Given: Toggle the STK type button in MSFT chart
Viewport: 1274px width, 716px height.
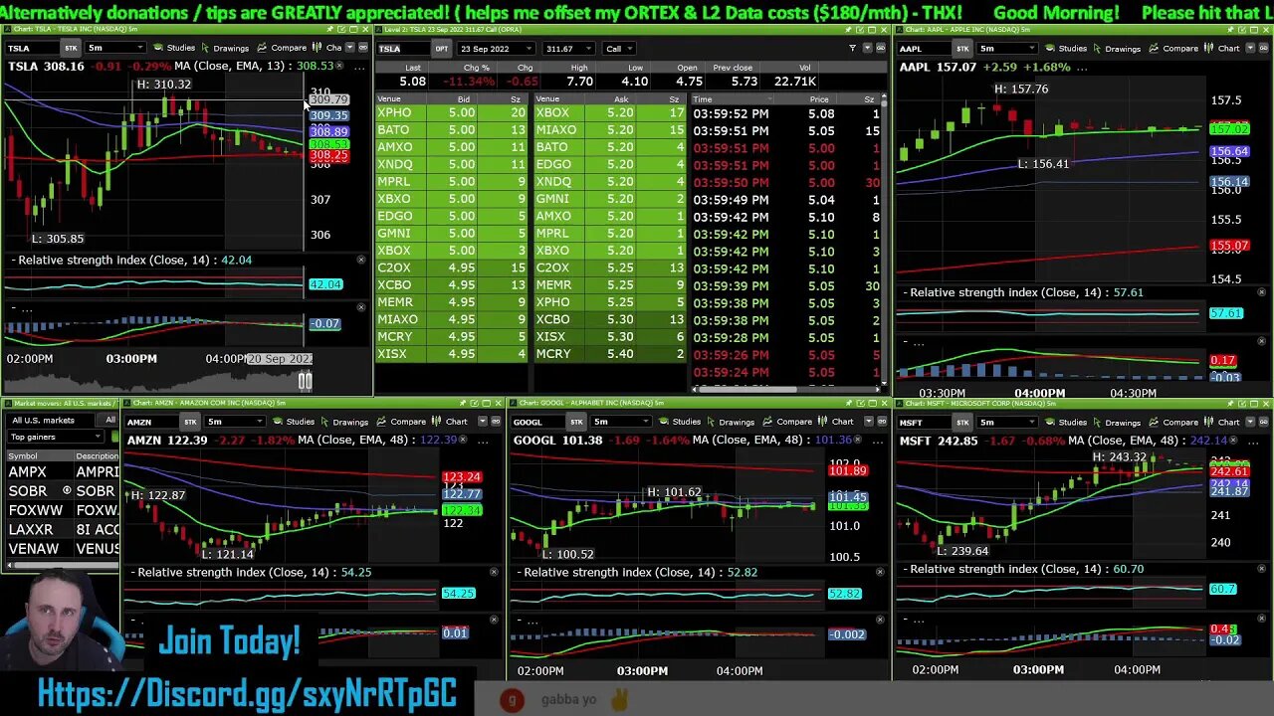Looking at the screenshot, I should click(x=962, y=422).
